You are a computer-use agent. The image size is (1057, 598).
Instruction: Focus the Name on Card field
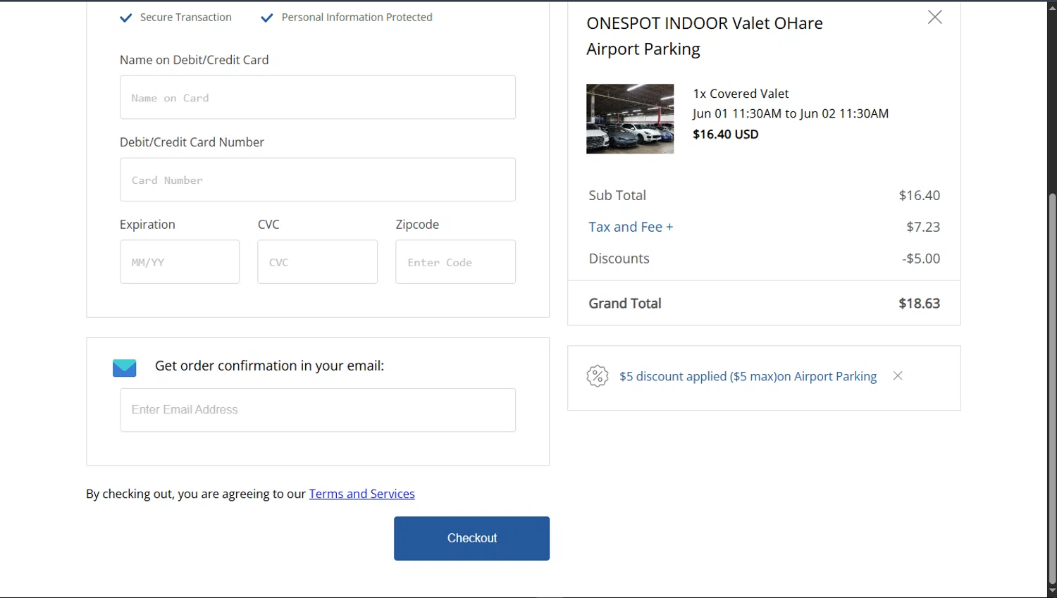pyautogui.click(x=317, y=98)
